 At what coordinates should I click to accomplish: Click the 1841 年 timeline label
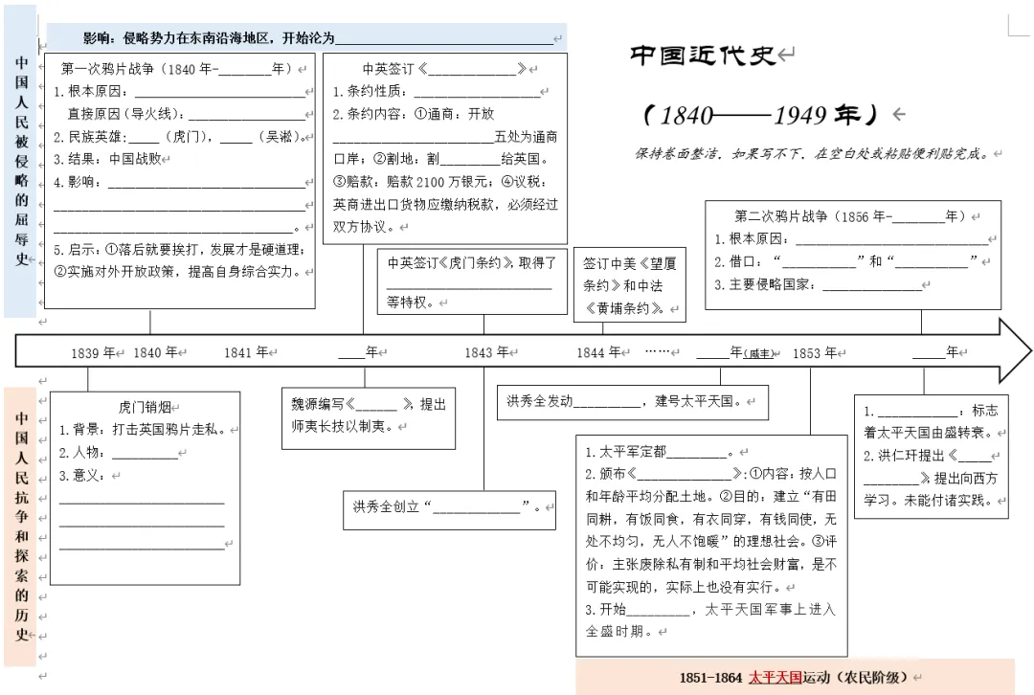(x=247, y=353)
